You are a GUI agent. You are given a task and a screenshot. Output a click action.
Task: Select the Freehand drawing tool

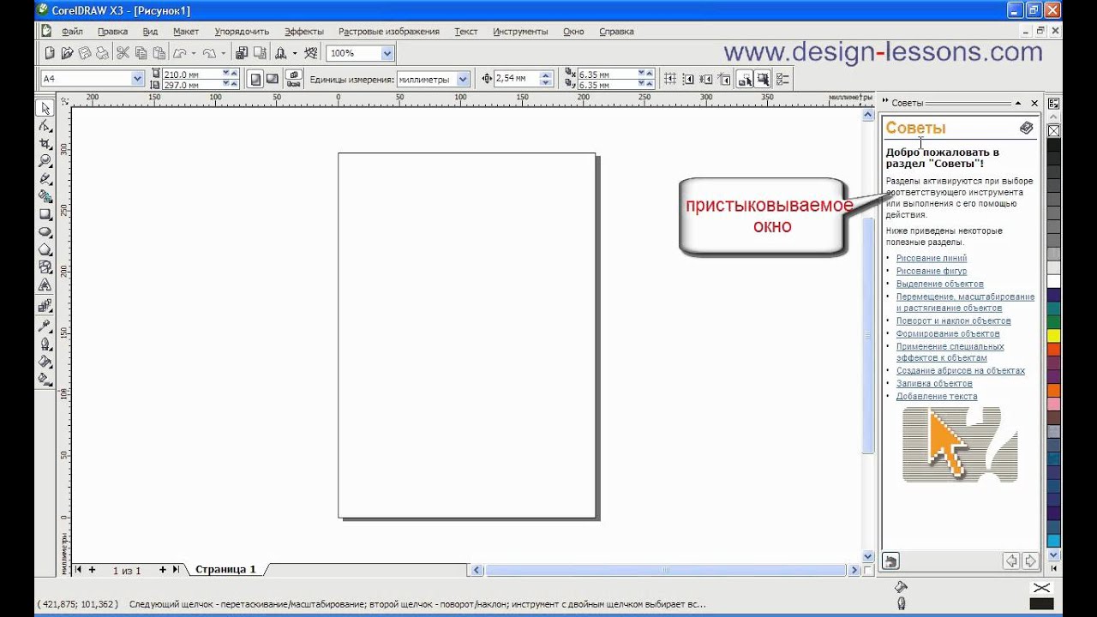pyautogui.click(x=45, y=179)
